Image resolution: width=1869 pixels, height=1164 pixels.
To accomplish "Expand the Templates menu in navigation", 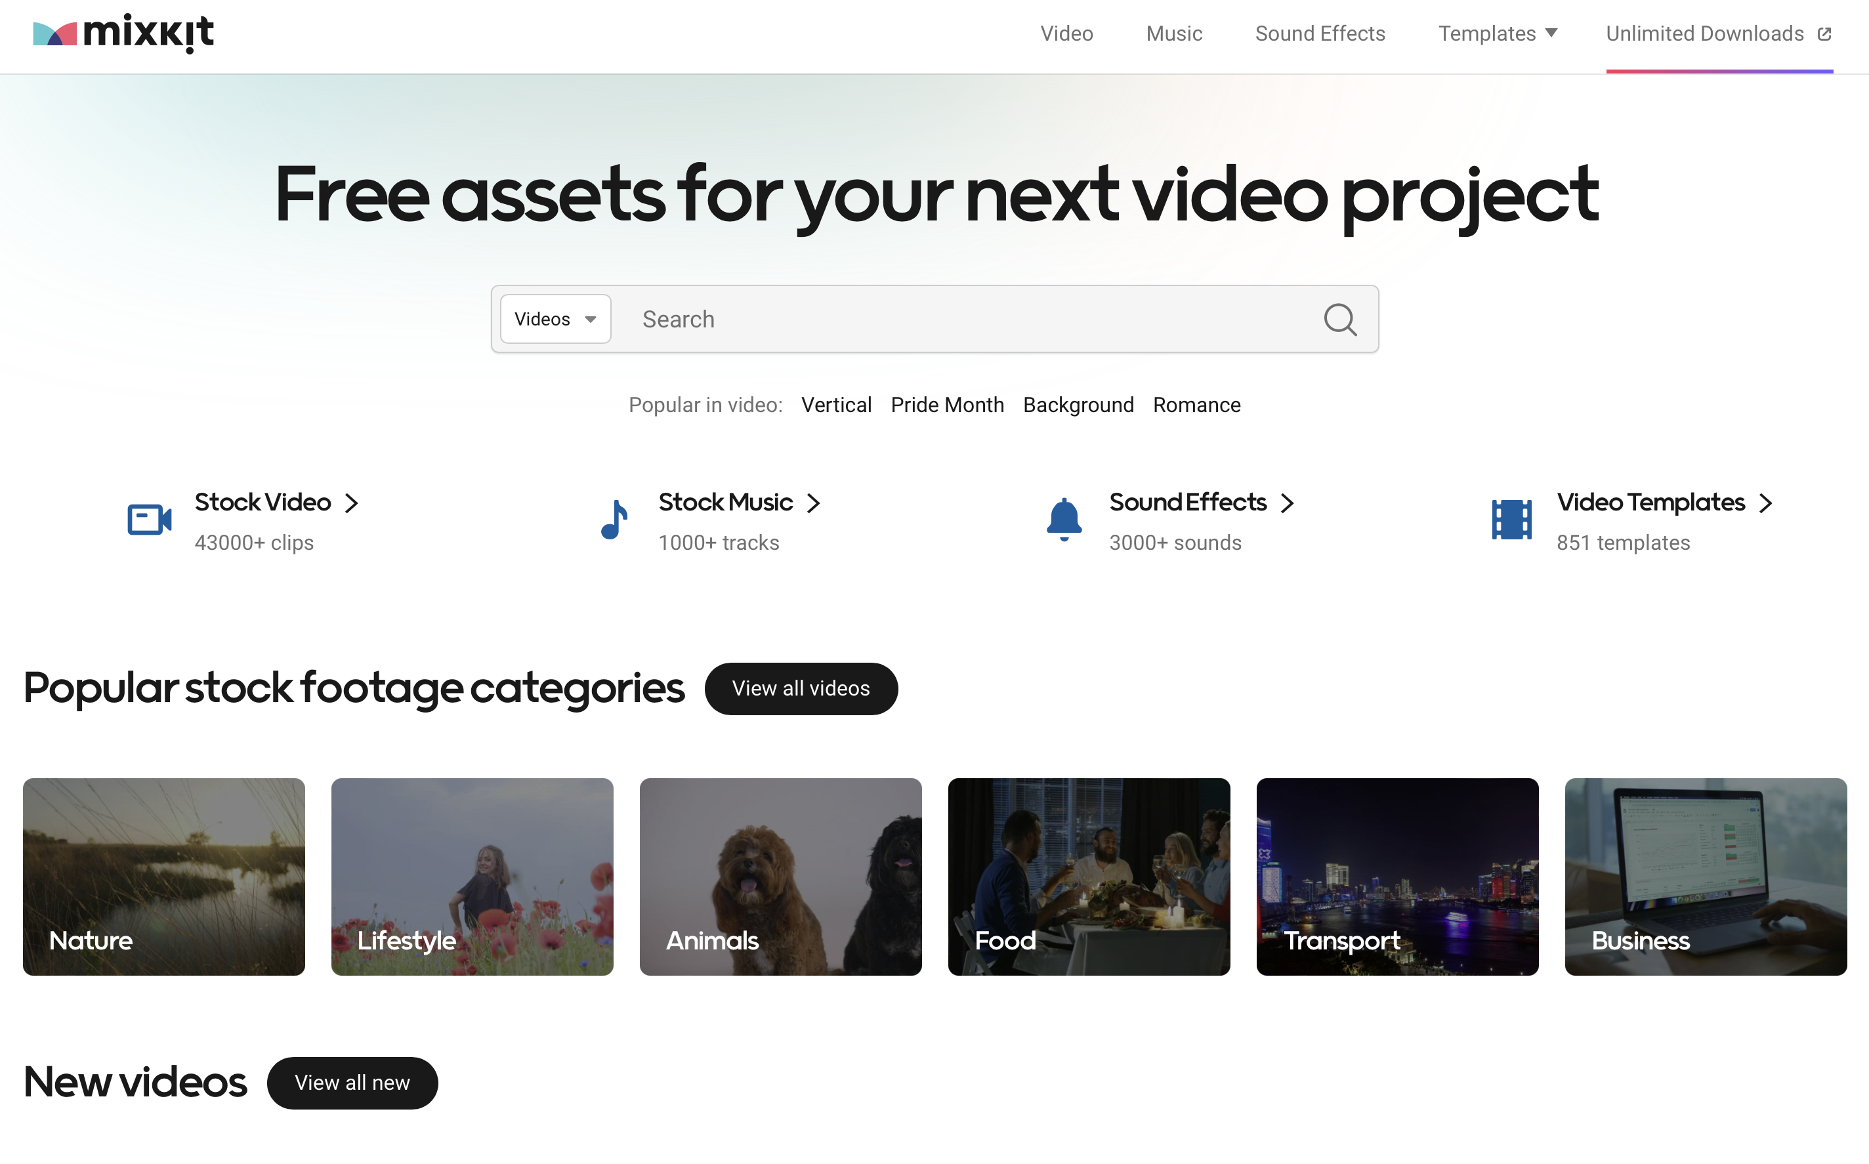I will click(1497, 34).
